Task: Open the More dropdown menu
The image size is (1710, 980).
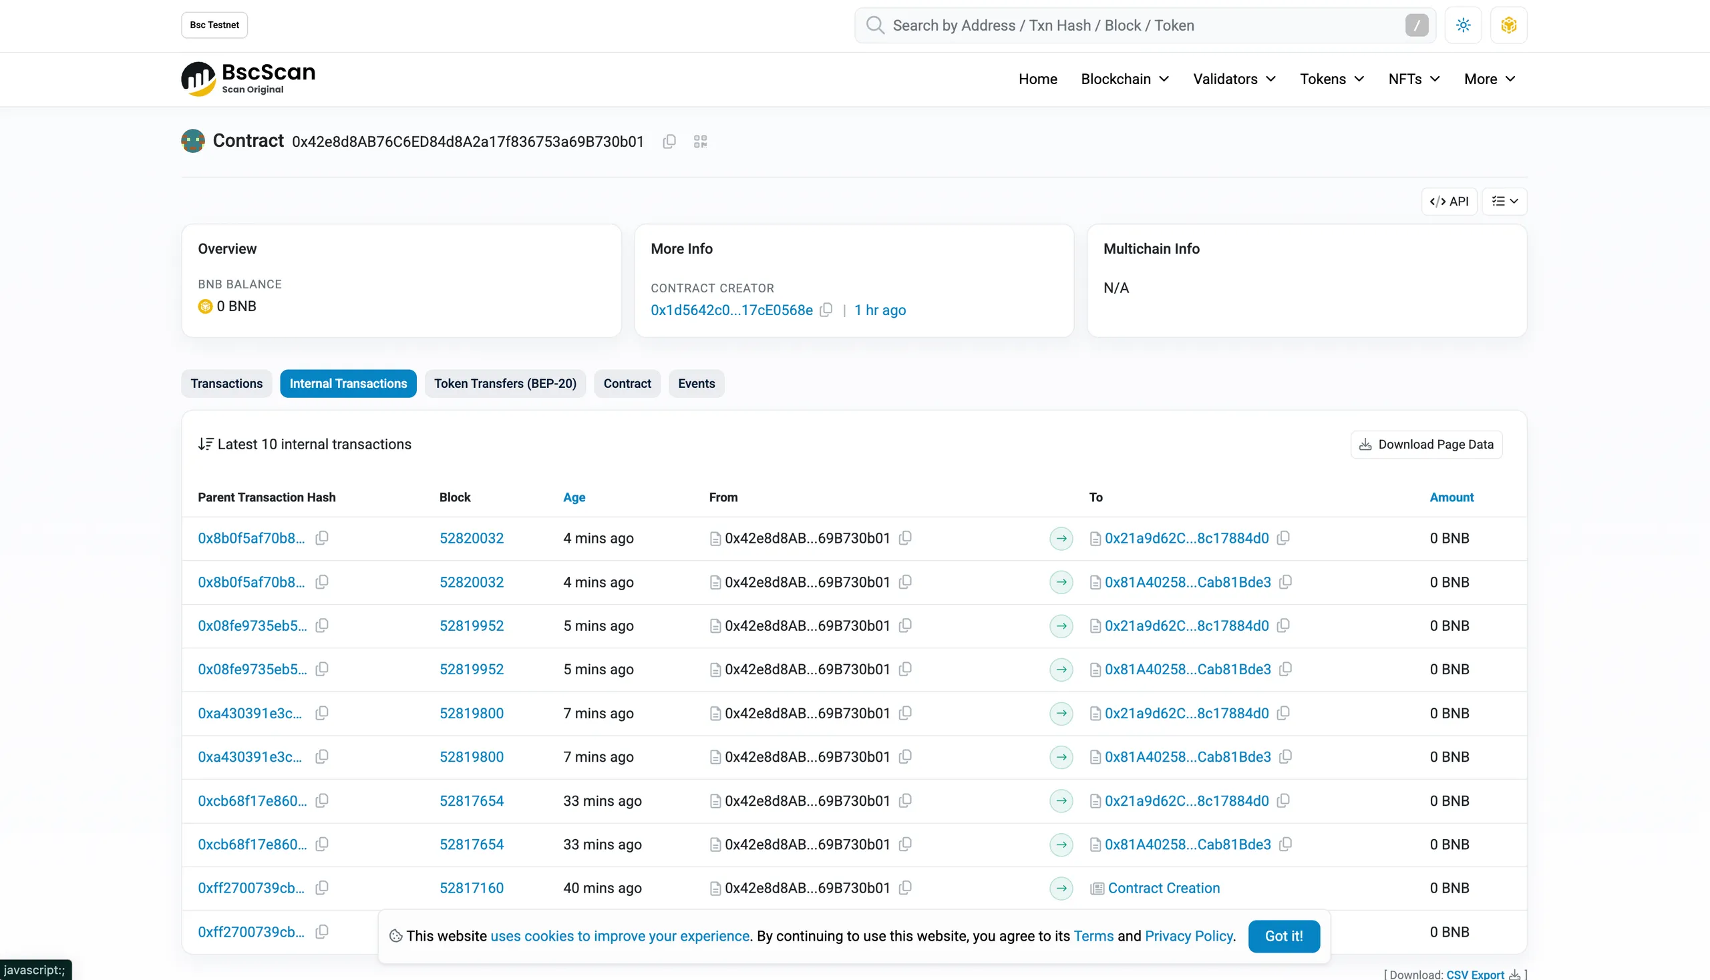Action: click(1488, 79)
